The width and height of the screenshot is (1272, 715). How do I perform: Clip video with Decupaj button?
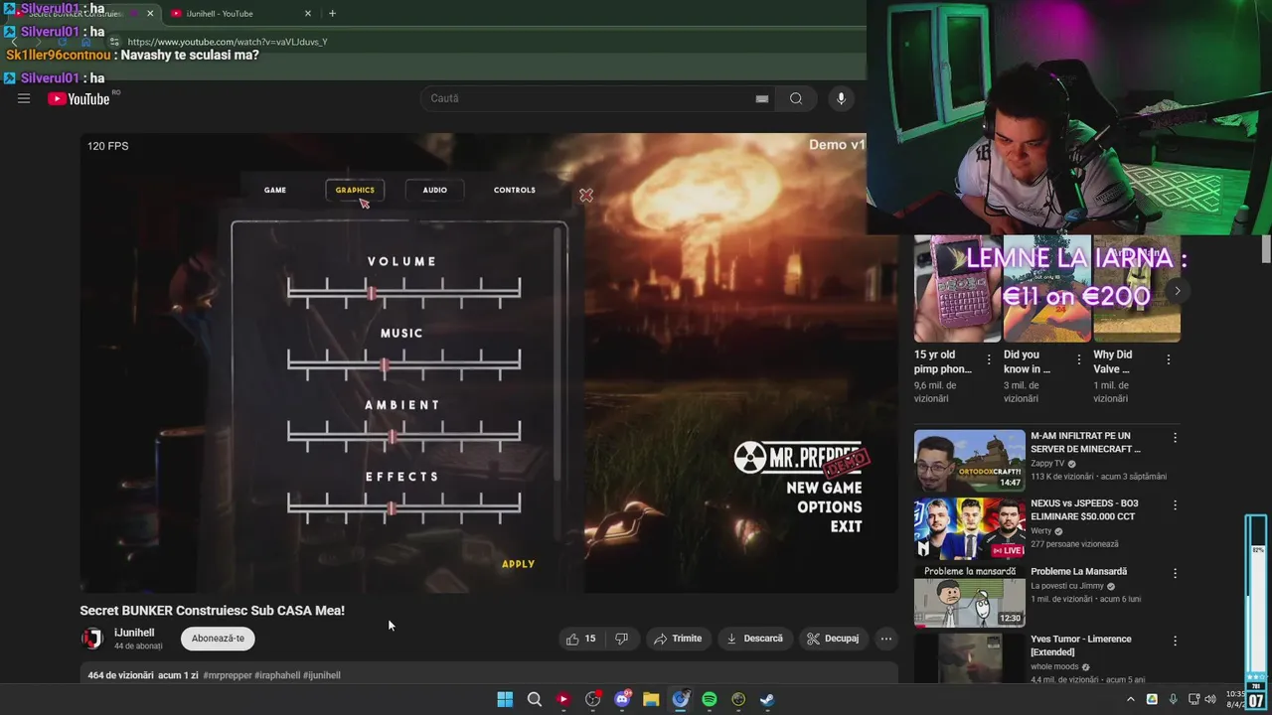(833, 639)
